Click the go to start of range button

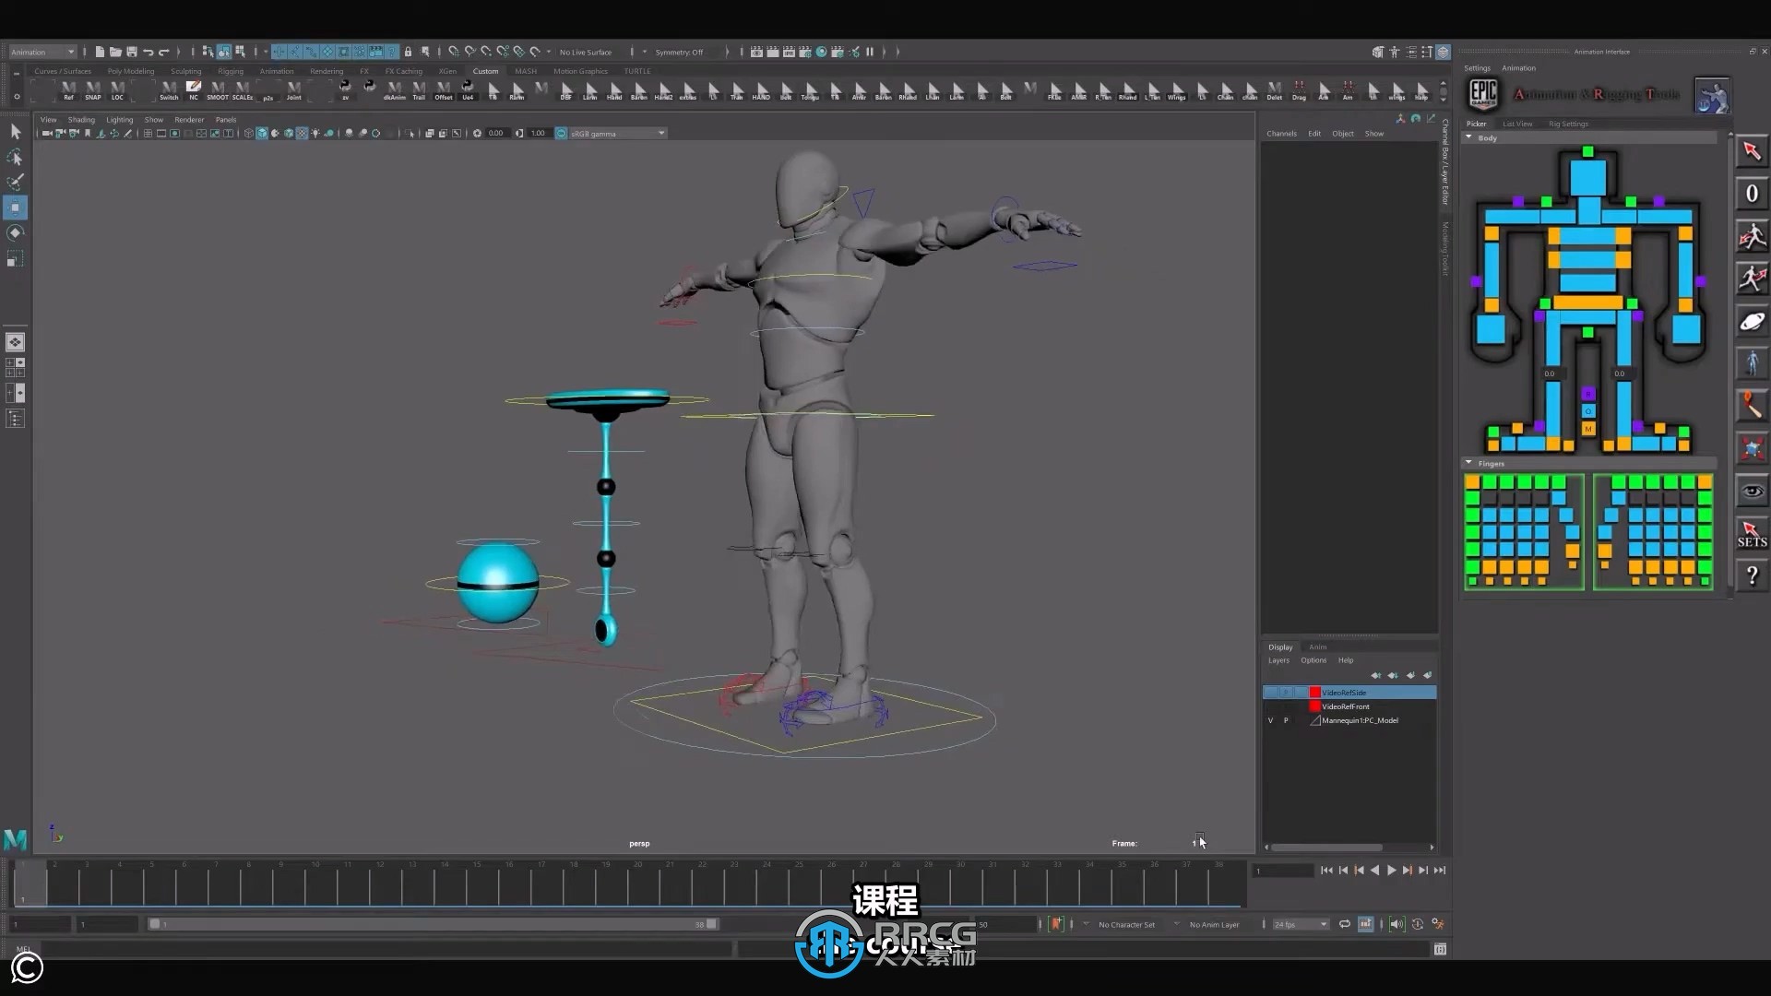tap(1326, 871)
